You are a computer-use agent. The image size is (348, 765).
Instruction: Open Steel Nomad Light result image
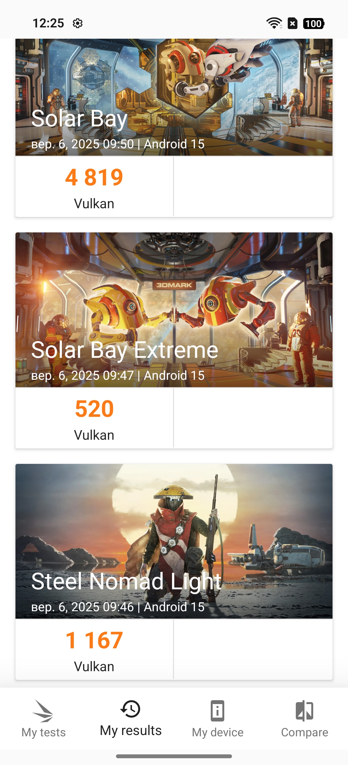click(174, 522)
